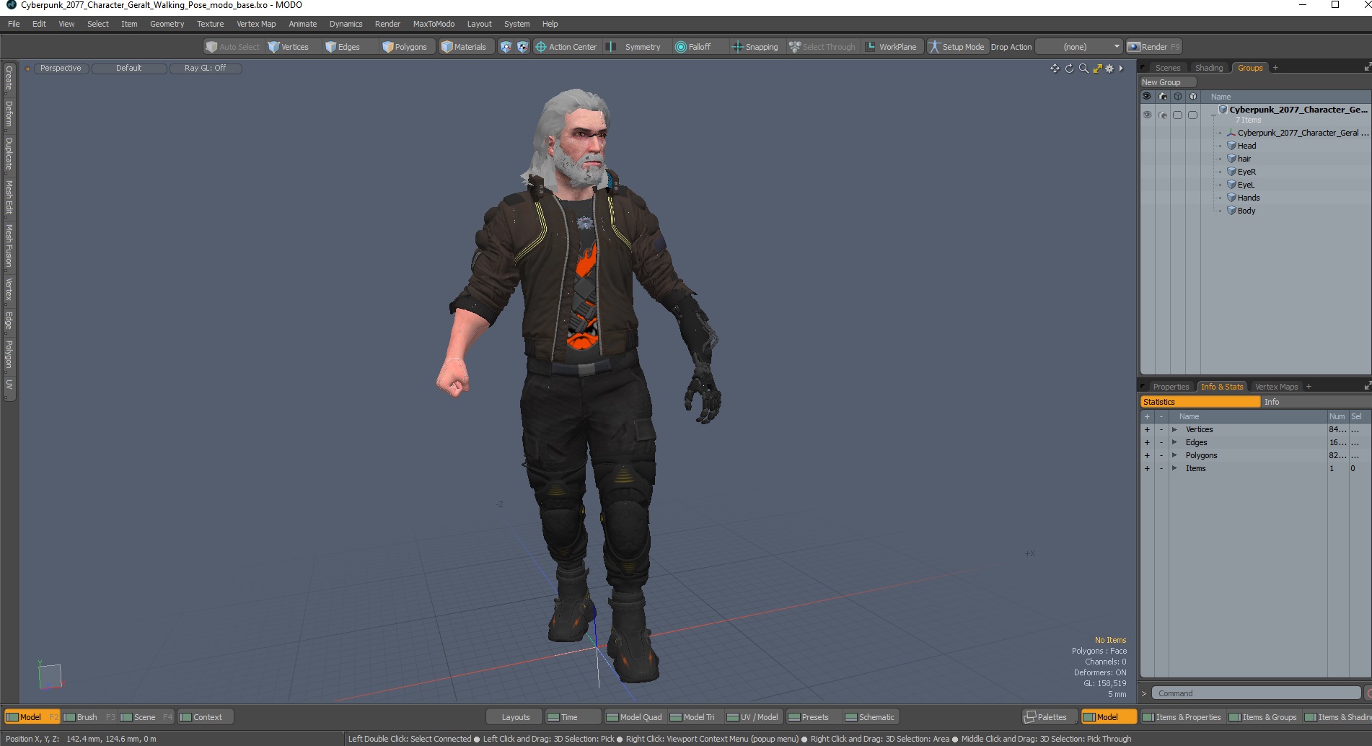Switch to the Scenes tab

(1168, 68)
